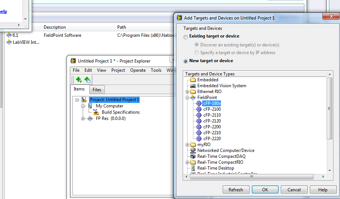Collapse the FieldPoint node

[187, 97]
